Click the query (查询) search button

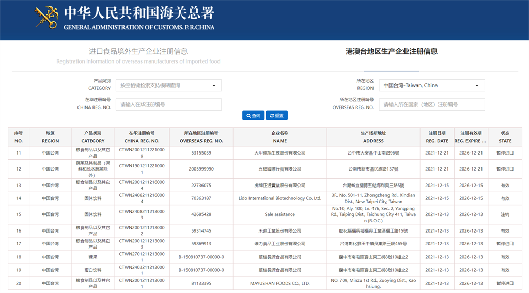click(253, 116)
